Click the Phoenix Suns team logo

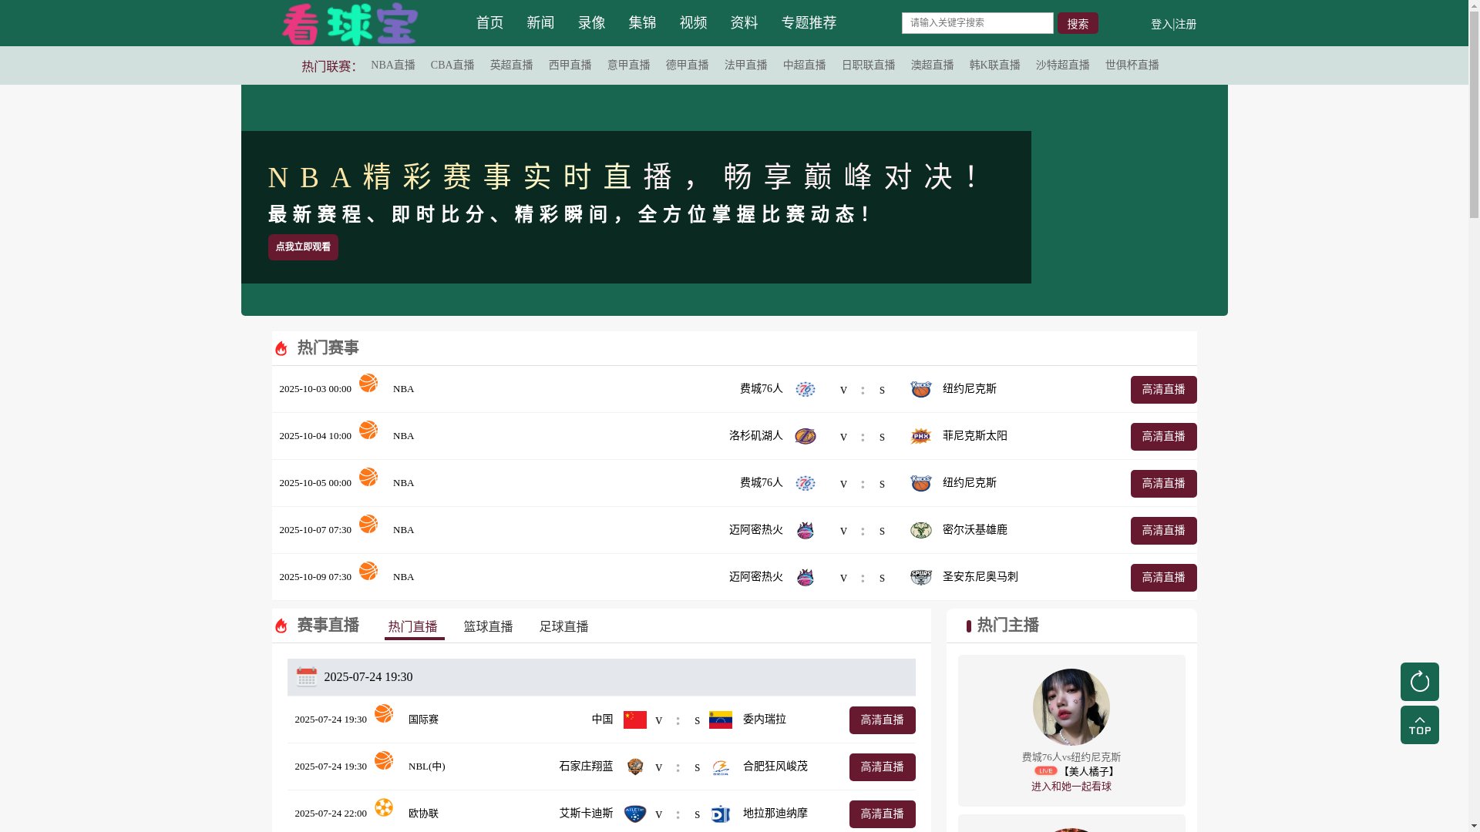point(921,437)
